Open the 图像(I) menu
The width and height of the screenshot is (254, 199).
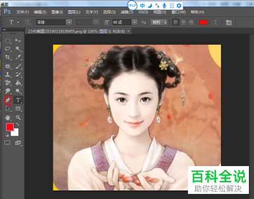click(x=57, y=12)
